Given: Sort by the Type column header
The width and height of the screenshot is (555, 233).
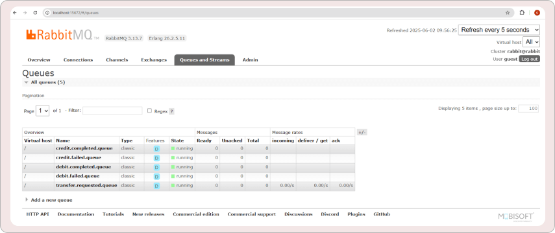Looking at the screenshot, I should pyautogui.click(x=126, y=140).
